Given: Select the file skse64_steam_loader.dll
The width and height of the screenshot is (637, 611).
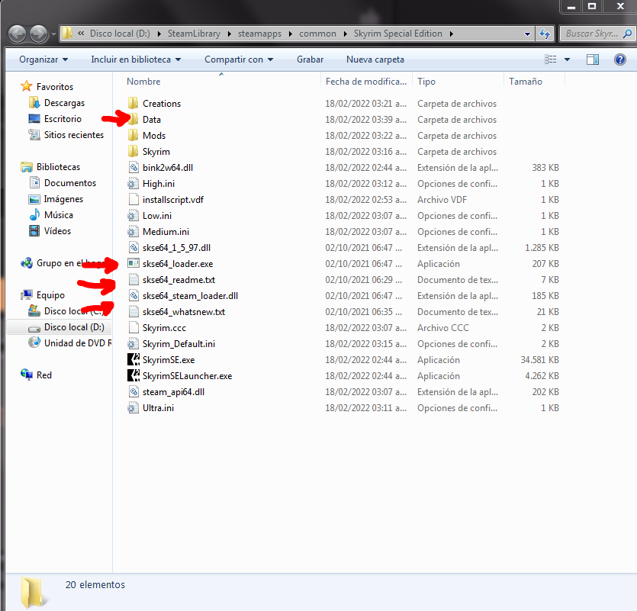Looking at the screenshot, I should (190, 296).
